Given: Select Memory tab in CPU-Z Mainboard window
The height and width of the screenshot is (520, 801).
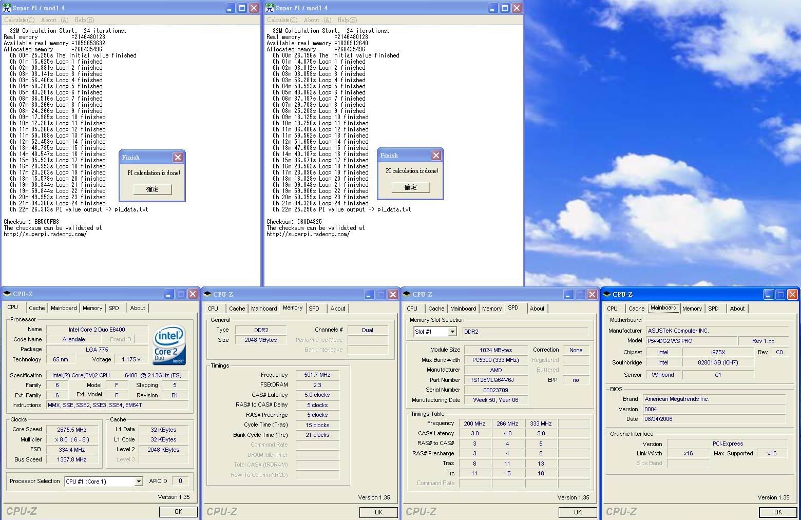Looking at the screenshot, I should pyautogui.click(x=692, y=309).
